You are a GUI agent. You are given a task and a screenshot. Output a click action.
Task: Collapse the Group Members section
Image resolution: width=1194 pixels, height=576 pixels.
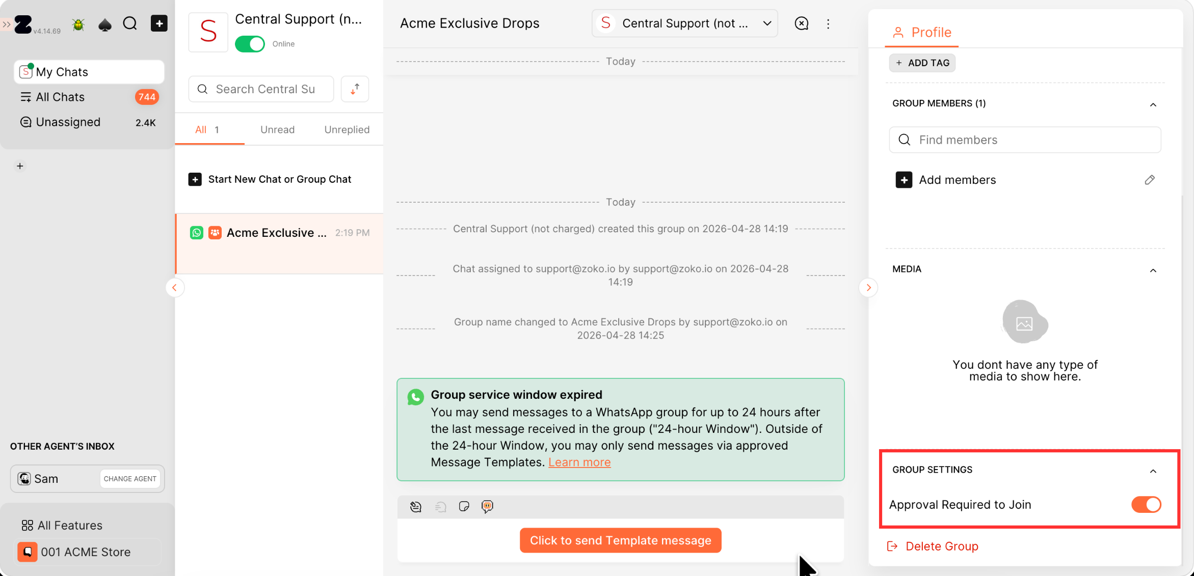(1153, 104)
